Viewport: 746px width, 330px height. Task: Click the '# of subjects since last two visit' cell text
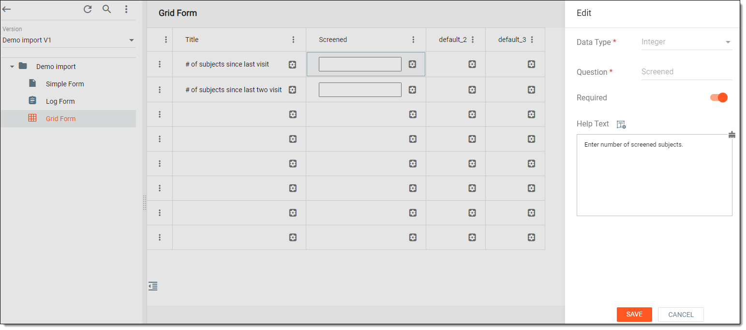234,90
